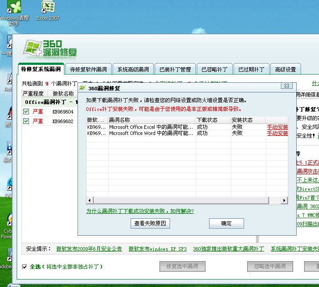Screen dimensions: 319x287
Task: Open the 360独家推出微软重大漏洞补丁 link
Action: tap(228, 249)
